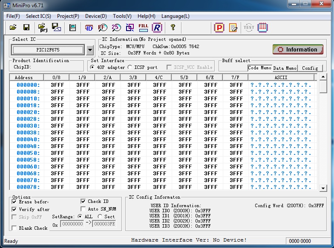This screenshot has width=334, height=248.
Task: Open the Help(H) menu
Action: pyautogui.click(x=147, y=16)
